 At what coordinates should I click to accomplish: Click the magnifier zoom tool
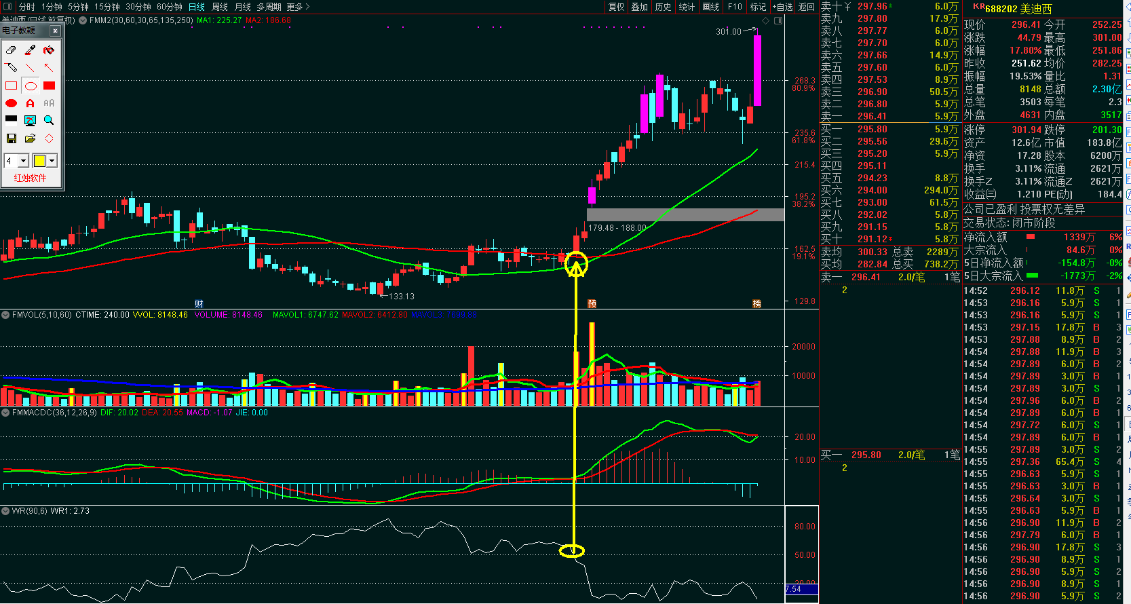pos(49,121)
